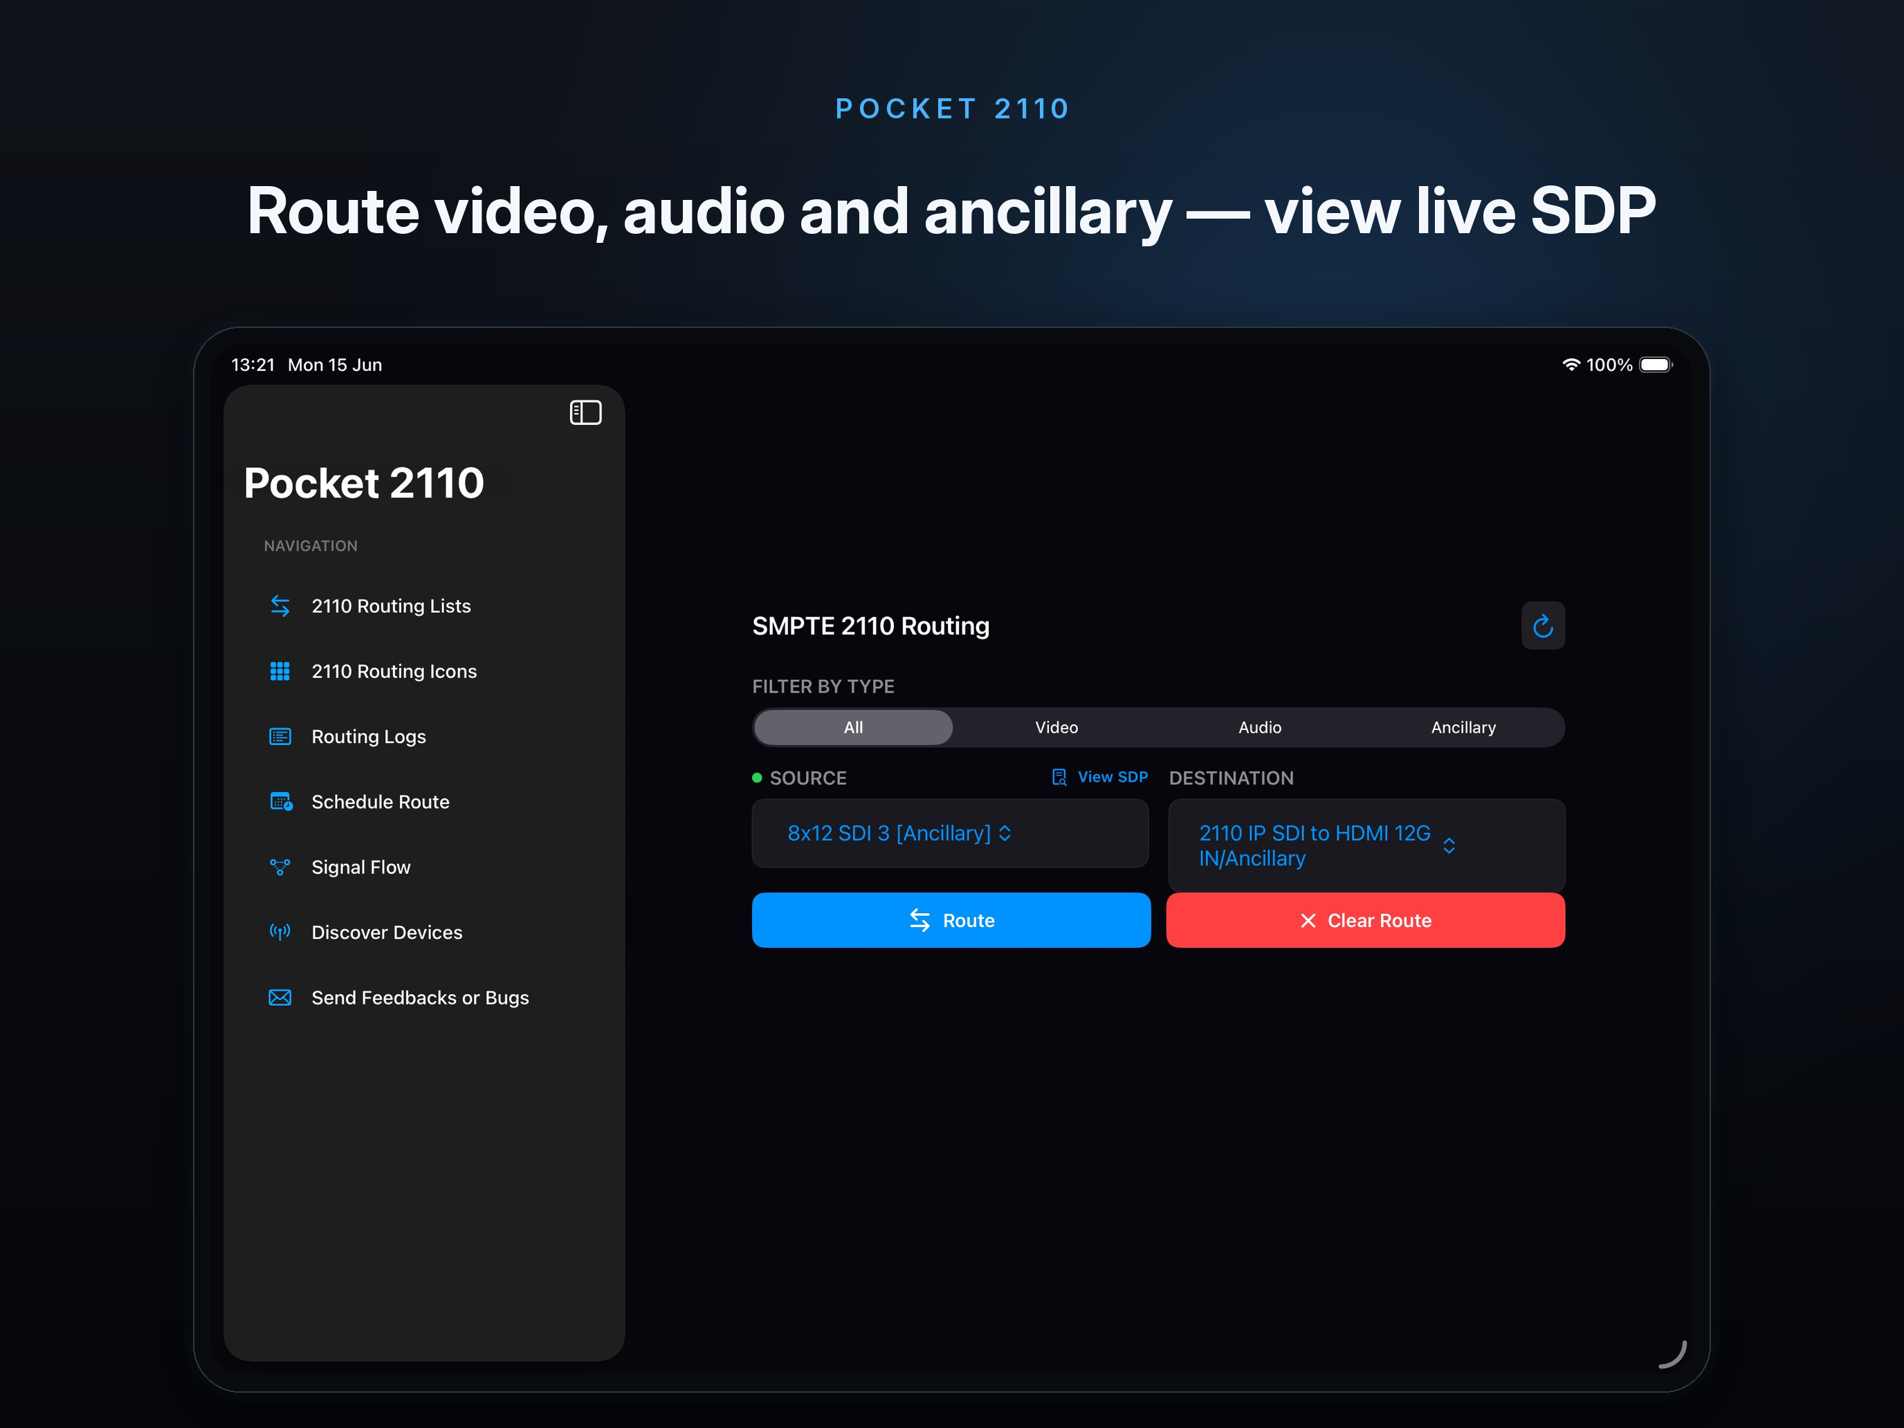
Task: Click the Pocket 2110 sidebar title
Action: (364, 483)
